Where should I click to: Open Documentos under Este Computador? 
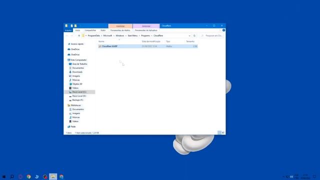78,68
